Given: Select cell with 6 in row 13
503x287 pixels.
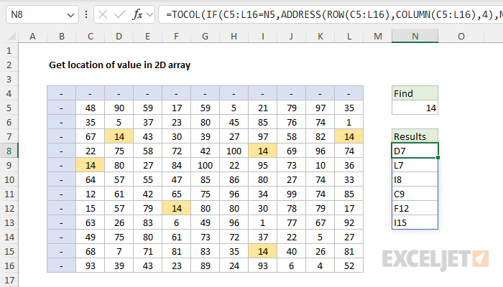Looking at the screenshot, I should point(177,222).
